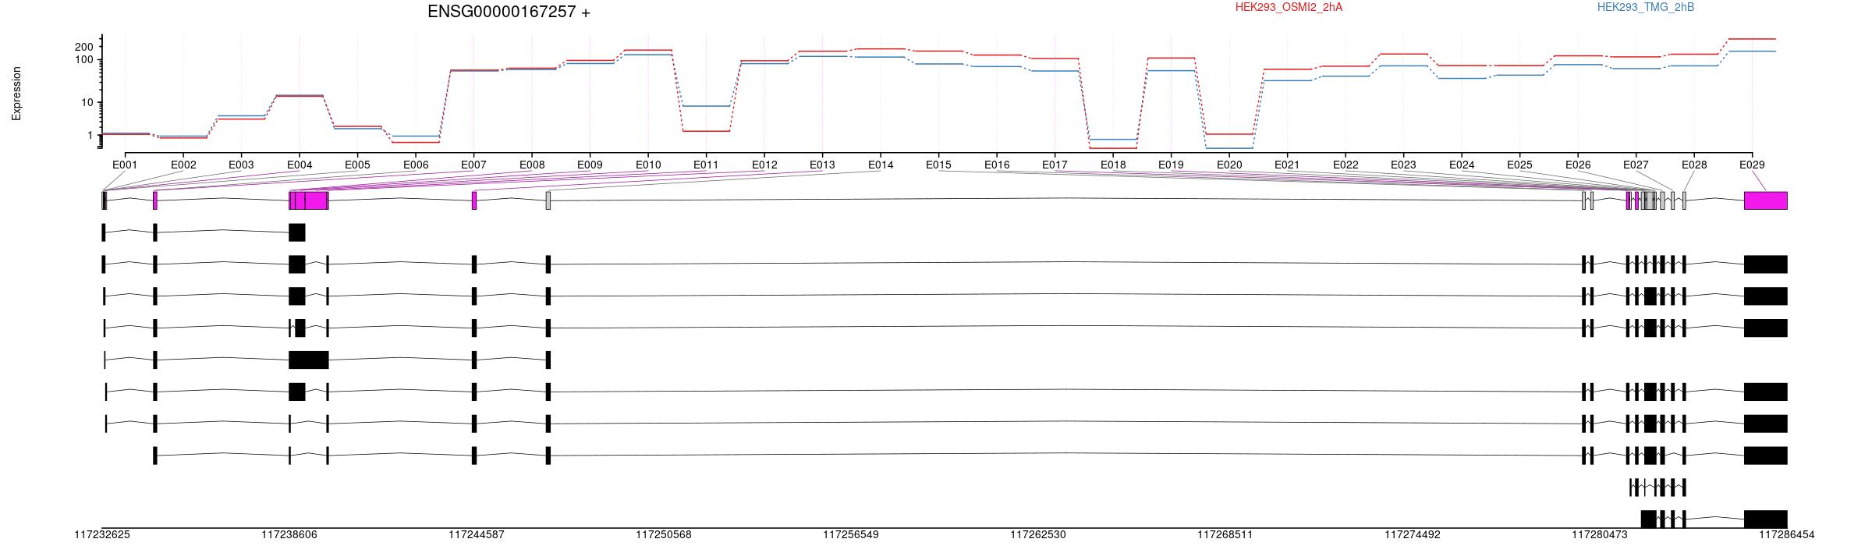
Task: Click genomic coordinate 117280473
Action: coord(1600,535)
